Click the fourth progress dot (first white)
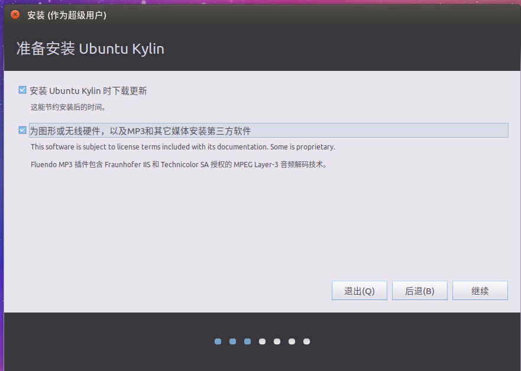Screen dimensions: 521x371 262,341
